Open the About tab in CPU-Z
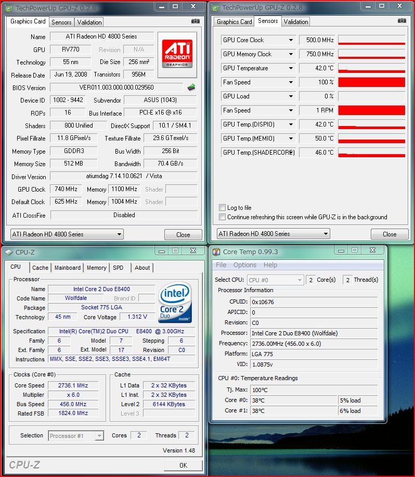The height and width of the screenshot is (477, 415). [142, 268]
